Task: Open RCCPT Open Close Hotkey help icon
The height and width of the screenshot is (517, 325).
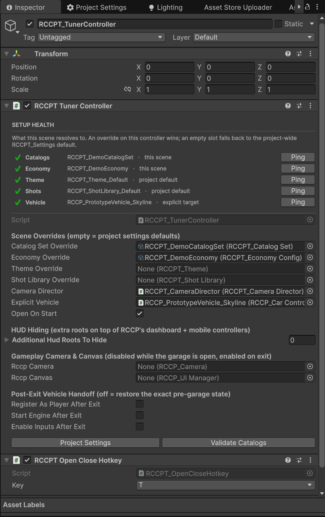Action: (x=288, y=460)
